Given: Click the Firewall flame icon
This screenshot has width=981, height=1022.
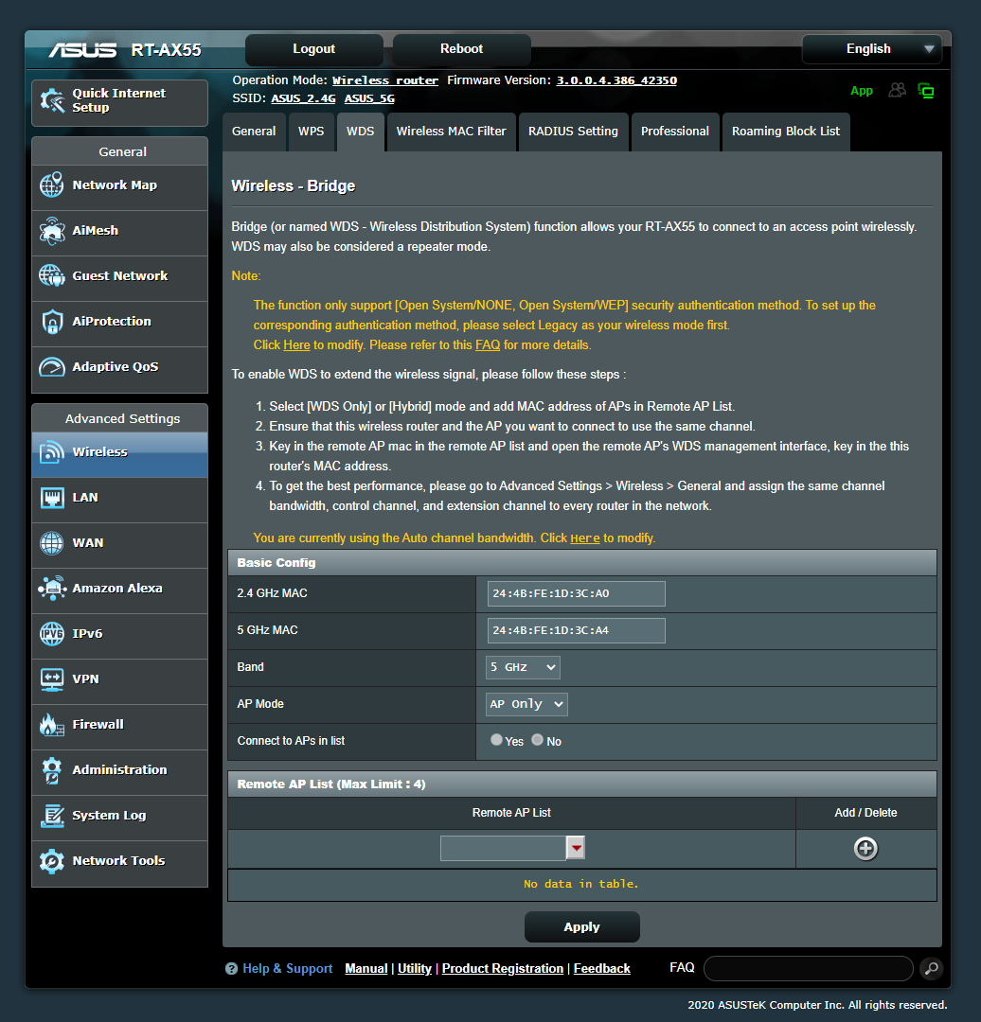Looking at the screenshot, I should (x=51, y=725).
